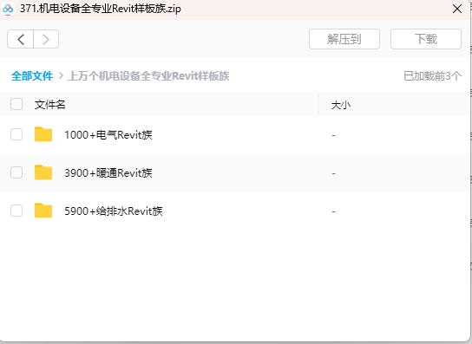Open the 3900+暖通Revit族 folder icon
The width and height of the screenshot is (472, 344).
click(43, 172)
